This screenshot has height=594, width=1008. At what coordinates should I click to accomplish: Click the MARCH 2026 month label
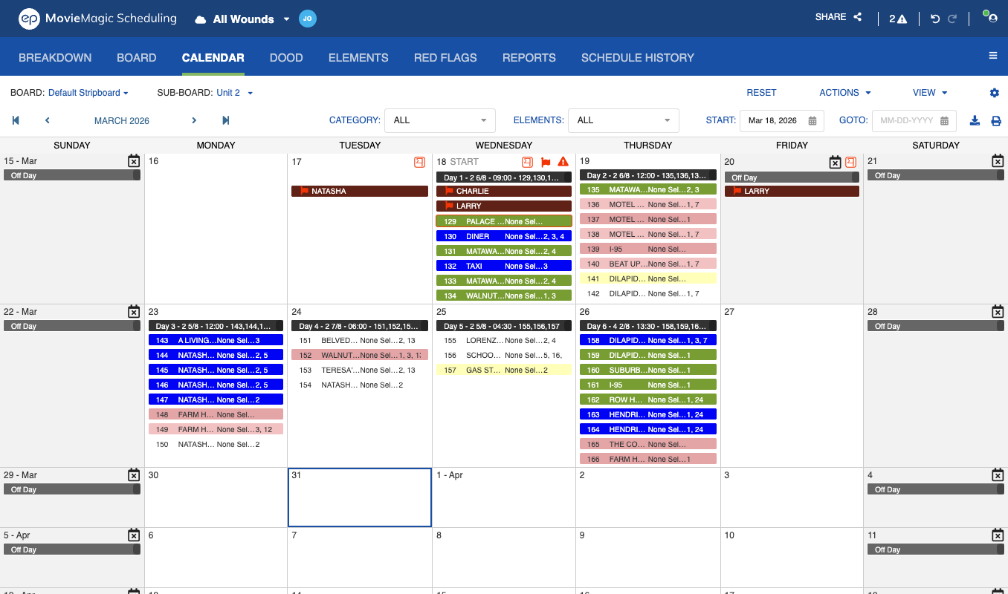(122, 121)
